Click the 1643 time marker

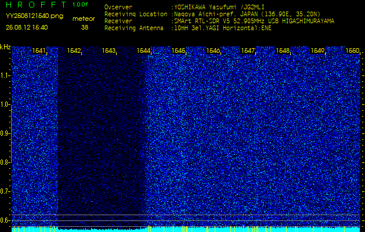(109, 50)
